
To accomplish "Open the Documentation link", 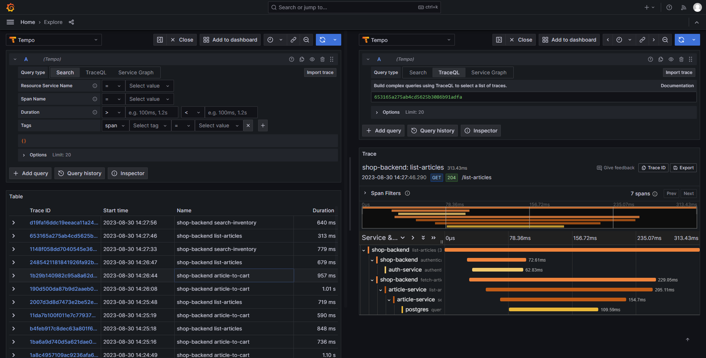I will (677, 86).
